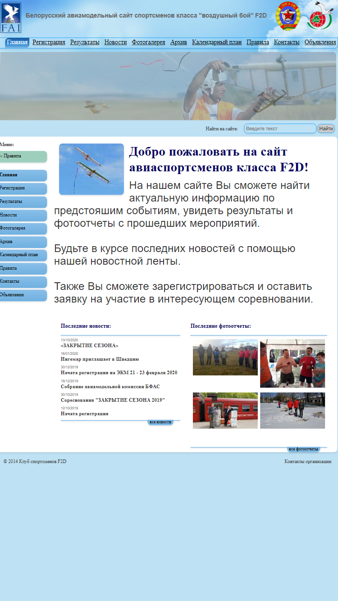Open photo report of people in field
338x601 pixels.
coord(225,357)
